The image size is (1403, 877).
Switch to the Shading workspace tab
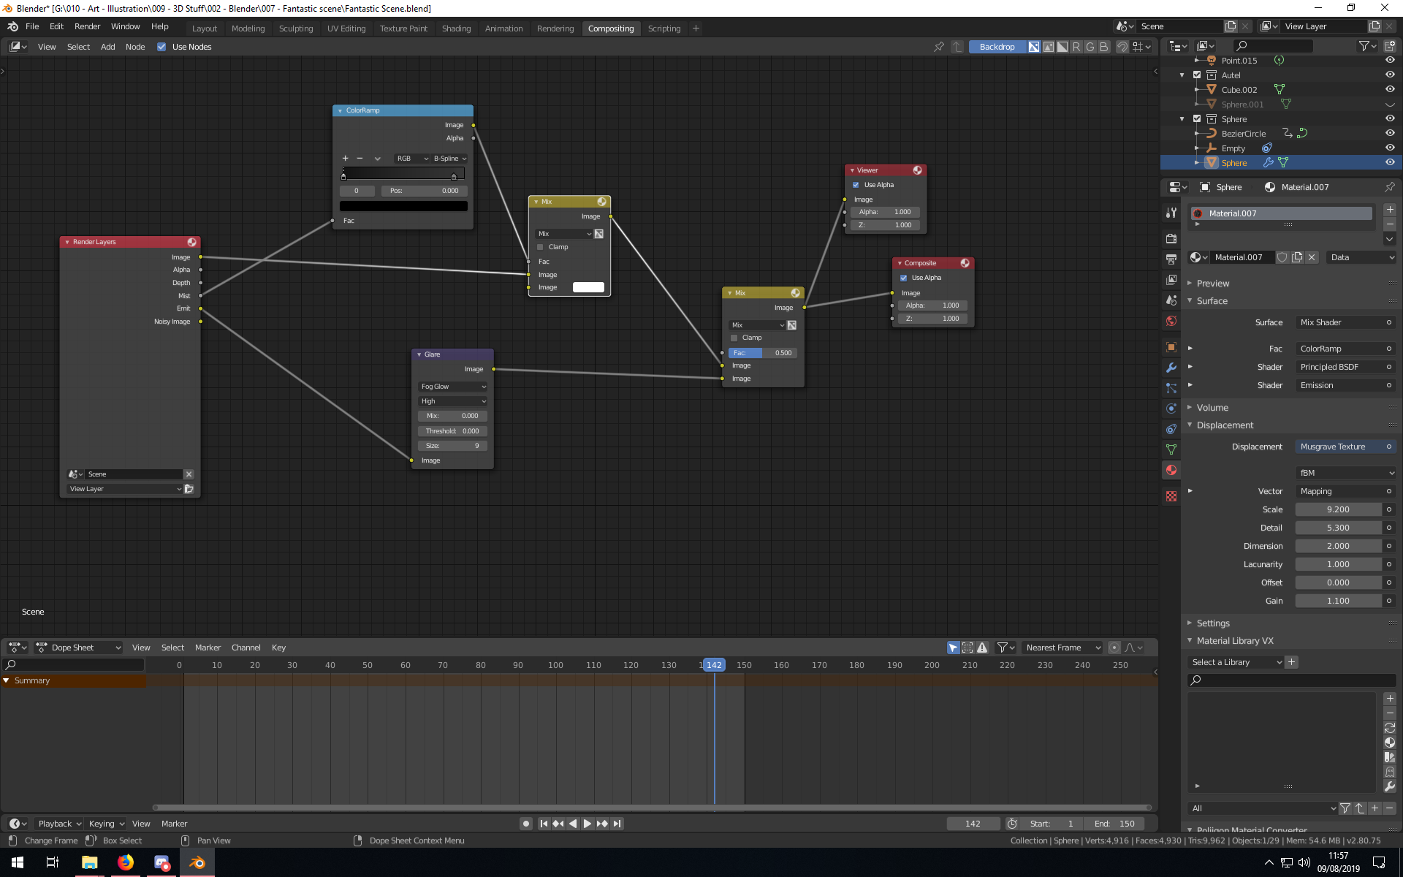pyautogui.click(x=456, y=29)
